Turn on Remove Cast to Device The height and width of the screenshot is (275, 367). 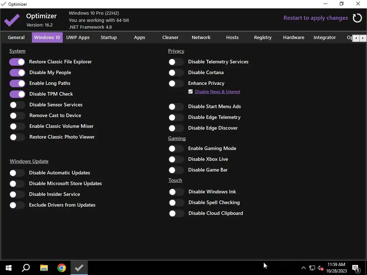click(x=17, y=116)
